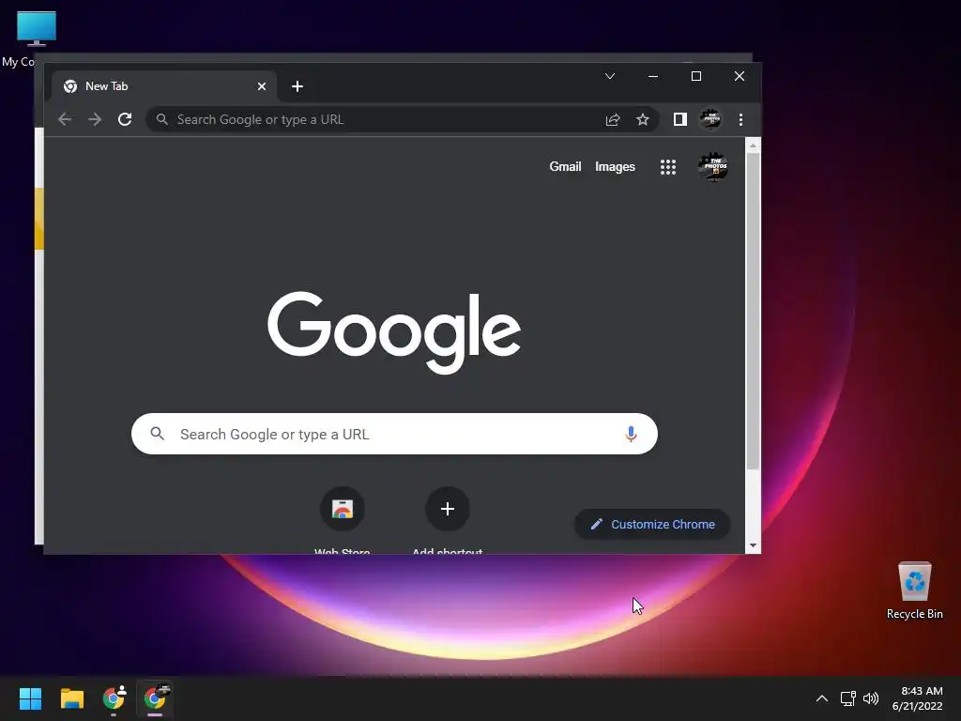Select the New Tab tab
Image resolution: width=961 pixels, height=721 pixels.
[x=163, y=86]
